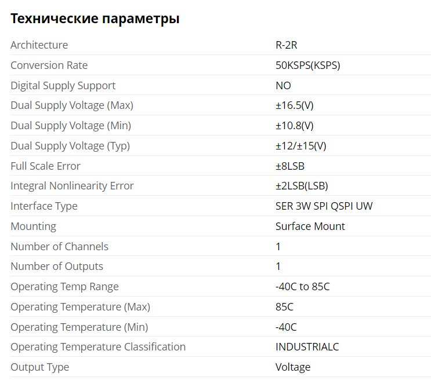Select the Number of Outputs label
Image resolution: width=431 pixels, height=380 pixels.
(x=57, y=266)
